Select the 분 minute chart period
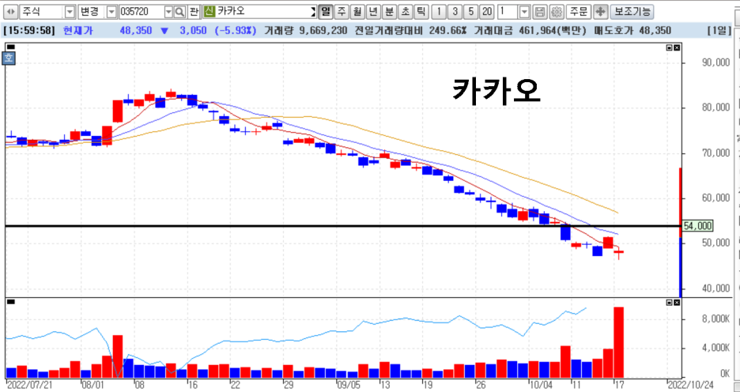This screenshot has width=740, height=392. 389,11
